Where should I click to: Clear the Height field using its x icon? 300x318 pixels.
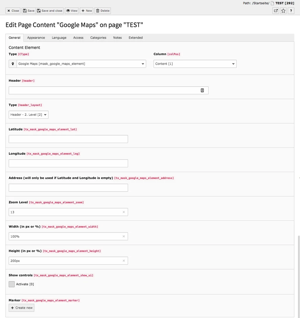(x=123, y=260)
